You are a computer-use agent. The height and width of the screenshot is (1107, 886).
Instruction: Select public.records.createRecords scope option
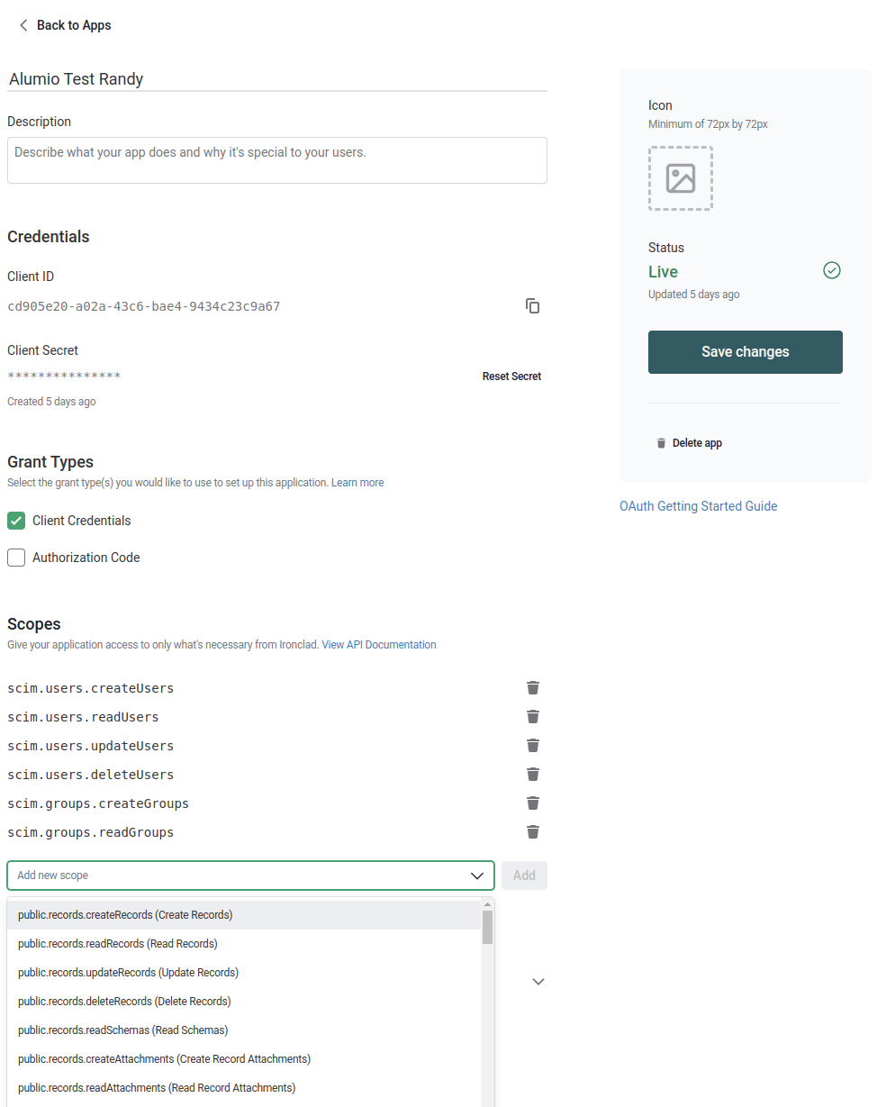(x=125, y=915)
